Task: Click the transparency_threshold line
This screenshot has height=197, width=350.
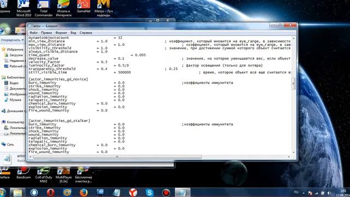Action: [x=103, y=69]
